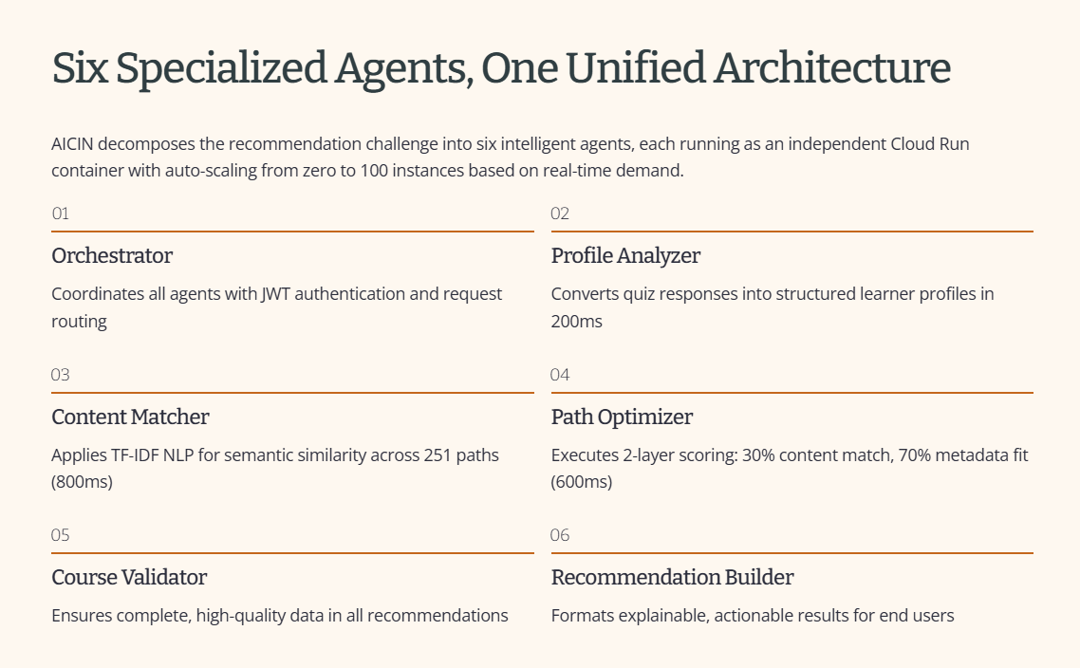Click the 2-layer scoring description text

point(790,469)
